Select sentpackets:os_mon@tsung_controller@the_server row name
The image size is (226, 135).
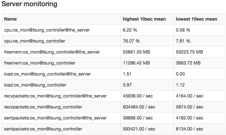click(55, 118)
